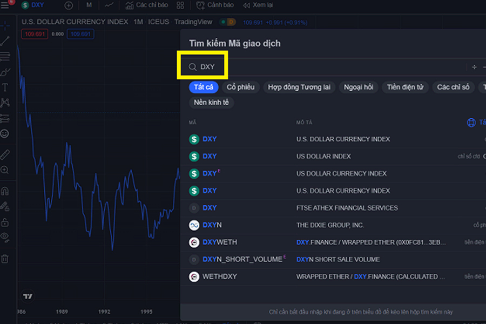Select the Fibonacci lines tool
Image resolution: width=486 pixels, height=324 pixels.
(x=5, y=56)
